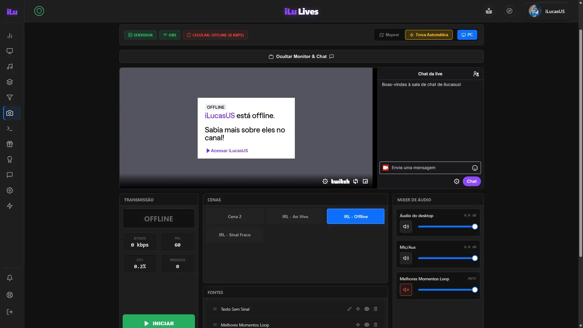Image resolution: width=583 pixels, height=328 pixels.
Task: Switch to the IRL - Sinal Fraco scene
Action: 235,235
